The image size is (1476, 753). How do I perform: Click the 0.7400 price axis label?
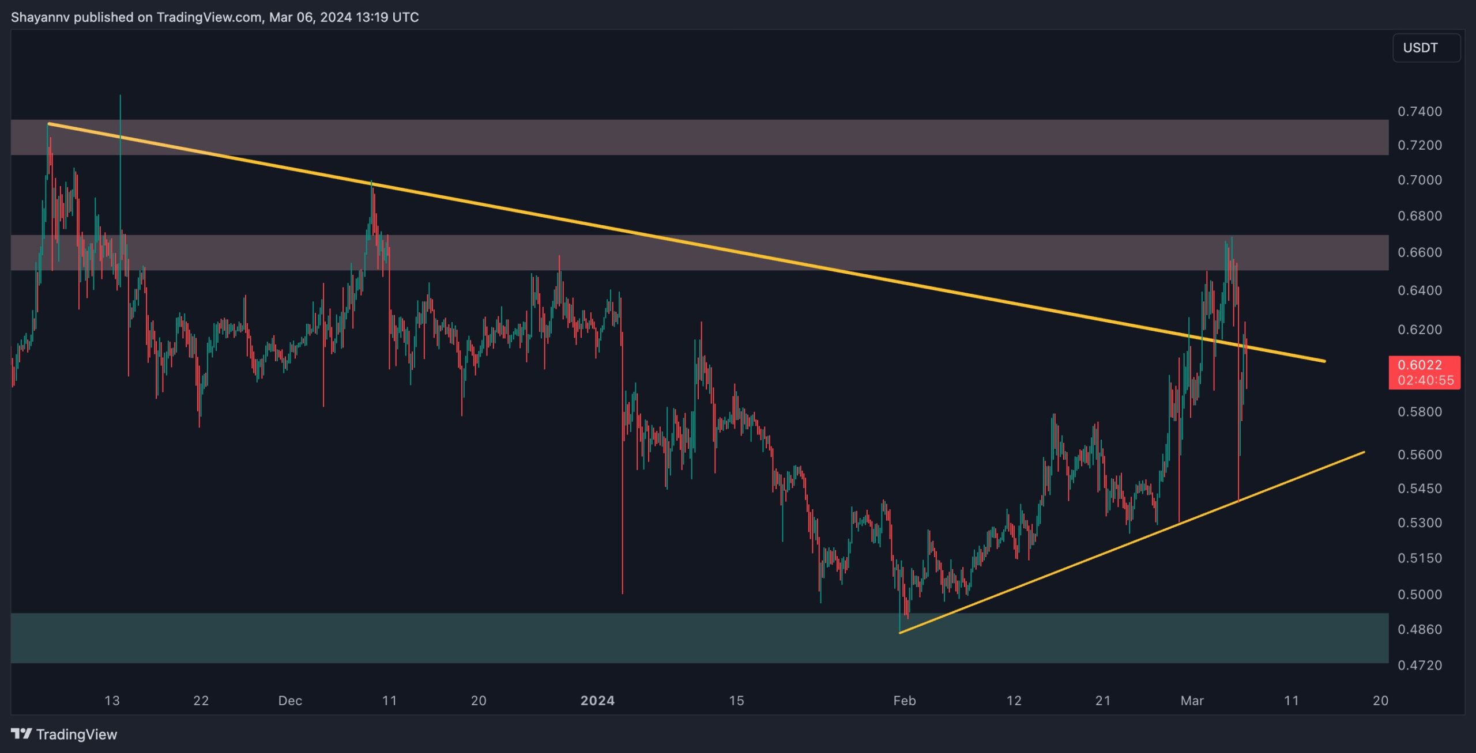pyautogui.click(x=1419, y=111)
